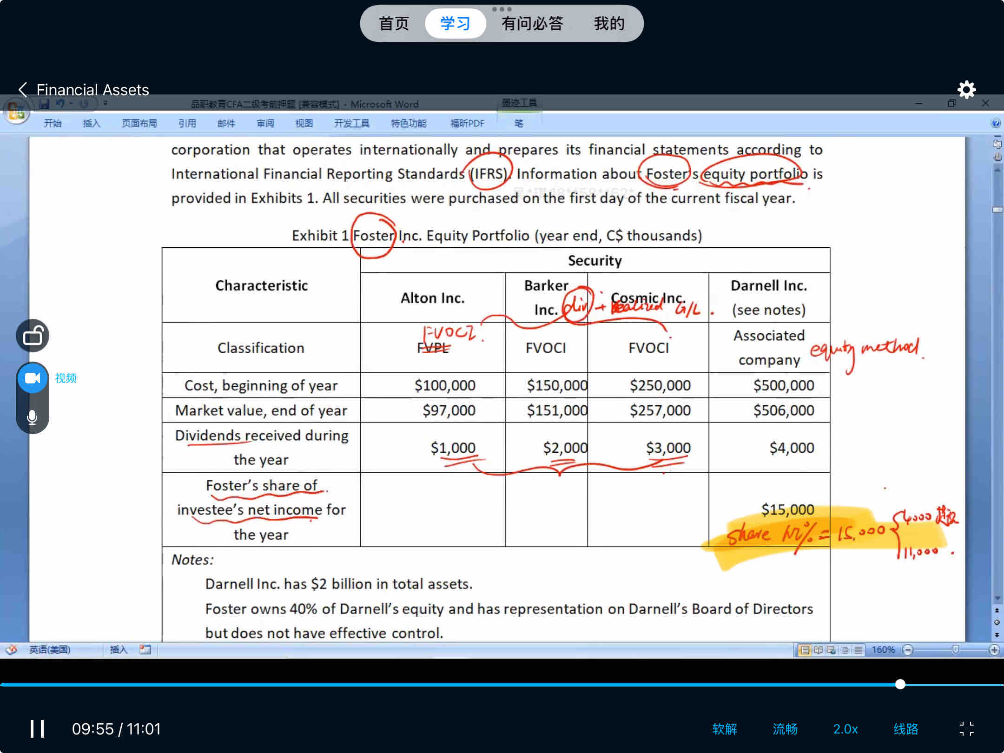1004x753 pixels.
Task: Open the 福昕PDF ribbon tab
Action: (x=467, y=123)
